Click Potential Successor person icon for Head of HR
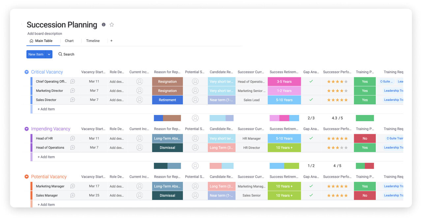The image size is (422, 219). pyautogui.click(x=195, y=138)
